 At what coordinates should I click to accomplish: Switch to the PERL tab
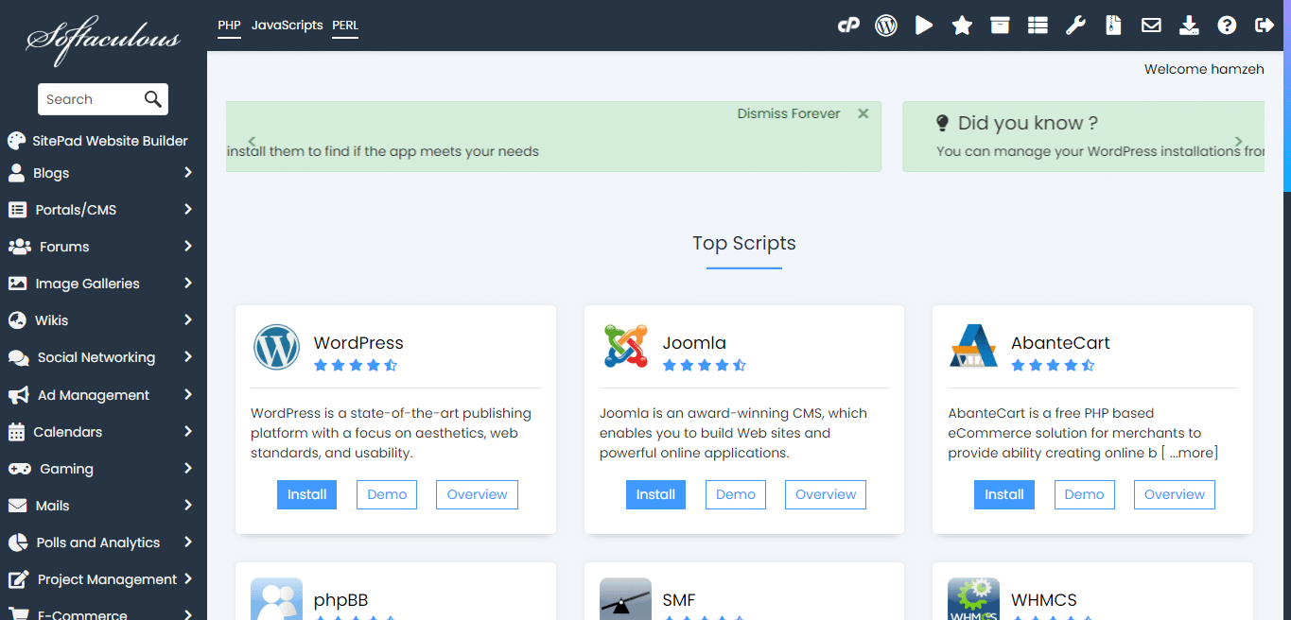pyautogui.click(x=345, y=26)
